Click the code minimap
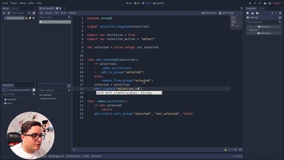284x160 pixels. [x=236, y=22]
